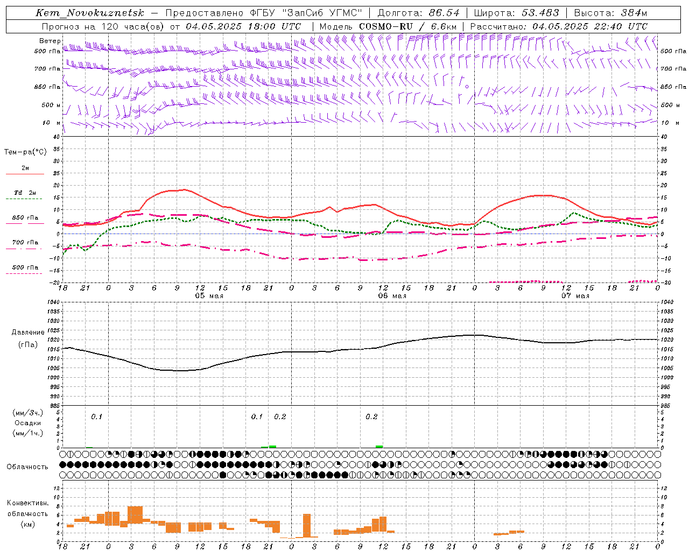Click the text Прогноз на 120 часа(ов)
Viewport: 689px width, 551px height.
pyautogui.click(x=103, y=26)
